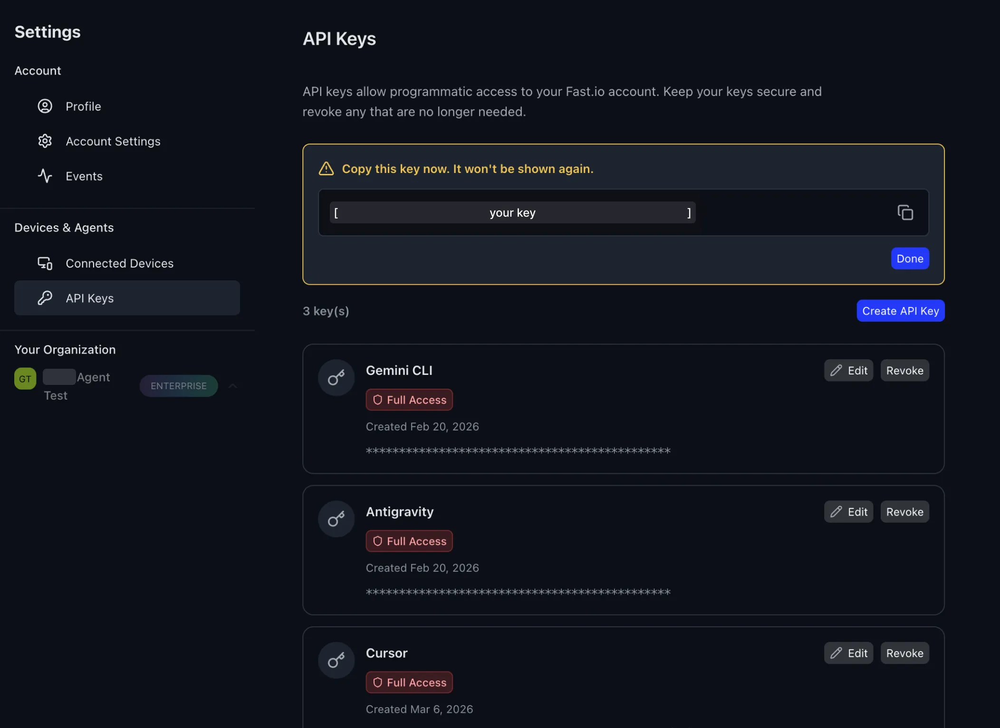This screenshot has width=1000, height=728.
Task: Click the Events activity icon
Action: point(45,176)
